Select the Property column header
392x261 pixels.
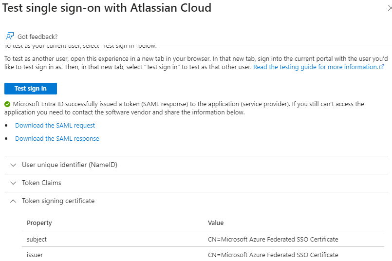tap(39, 223)
